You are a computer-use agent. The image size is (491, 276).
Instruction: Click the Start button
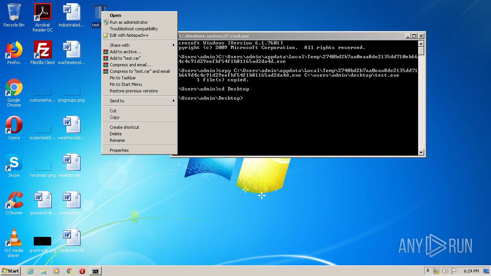(x=10, y=271)
